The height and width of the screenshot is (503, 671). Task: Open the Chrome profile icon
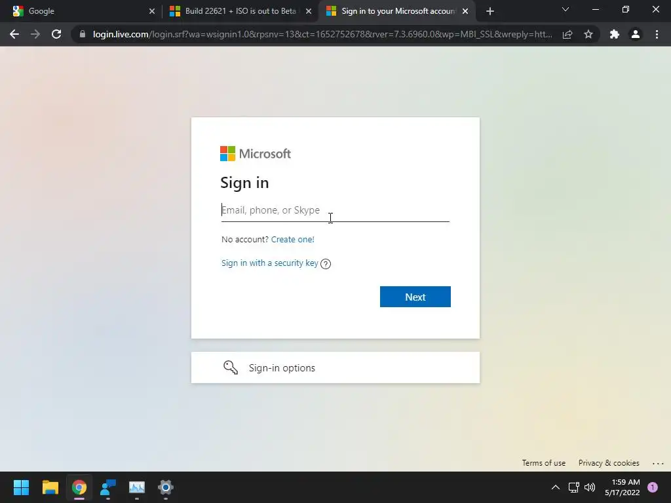tap(636, 34)
